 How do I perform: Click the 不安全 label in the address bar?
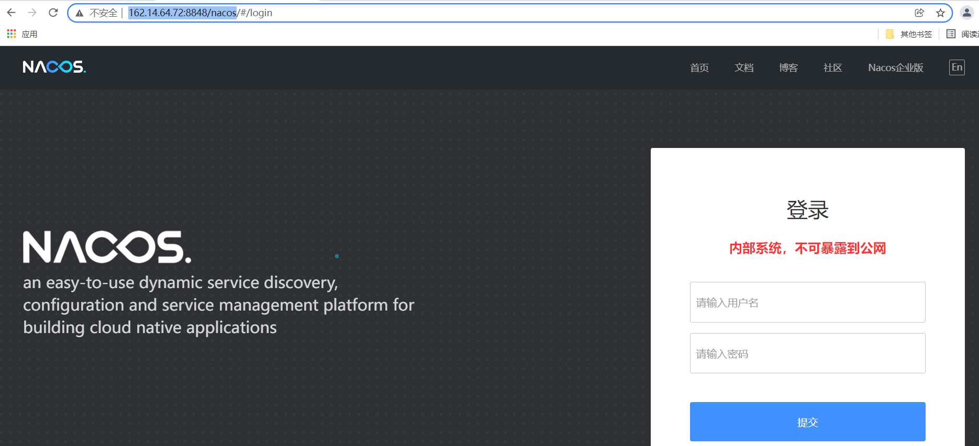coord(104,13)
